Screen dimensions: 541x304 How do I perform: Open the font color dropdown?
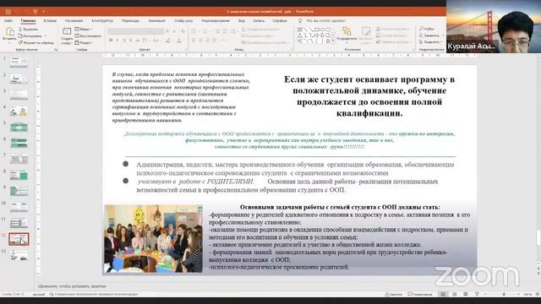click(x=183, y=41)
